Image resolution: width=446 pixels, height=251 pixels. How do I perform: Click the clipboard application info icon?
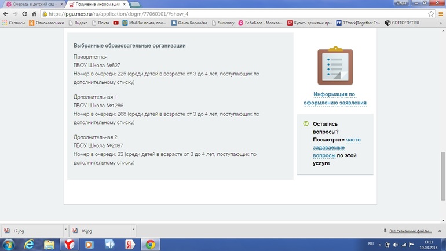(x=335, y=66)
